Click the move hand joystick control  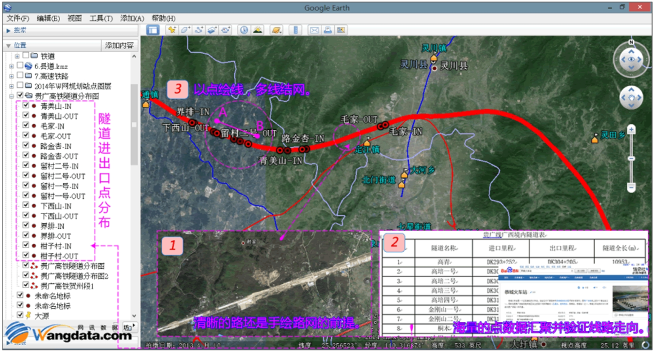click(631, 98)
